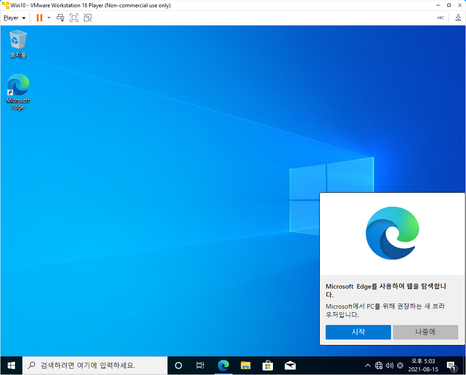The width and height of the screenshot is (466, 375).
Task: Click the large Edge logo in popup
Action: (x=392, y=233)
